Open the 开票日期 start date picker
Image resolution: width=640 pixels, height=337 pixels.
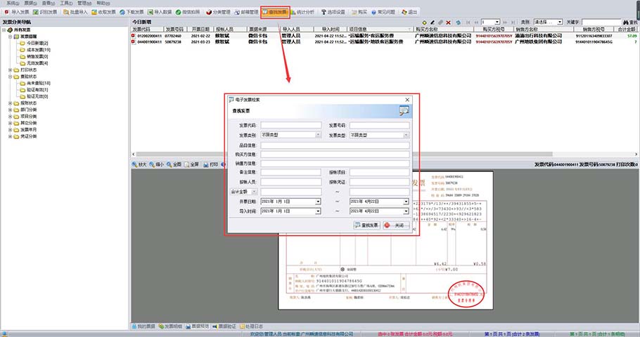pyautogui.click(x=318, y=201)
